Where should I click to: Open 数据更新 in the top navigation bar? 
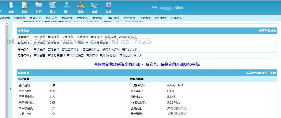tap(83, 18)
